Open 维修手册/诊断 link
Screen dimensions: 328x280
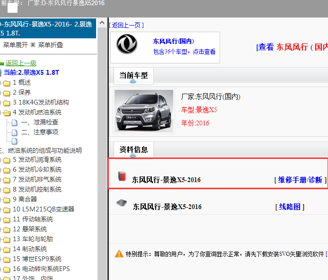point(300,180)
